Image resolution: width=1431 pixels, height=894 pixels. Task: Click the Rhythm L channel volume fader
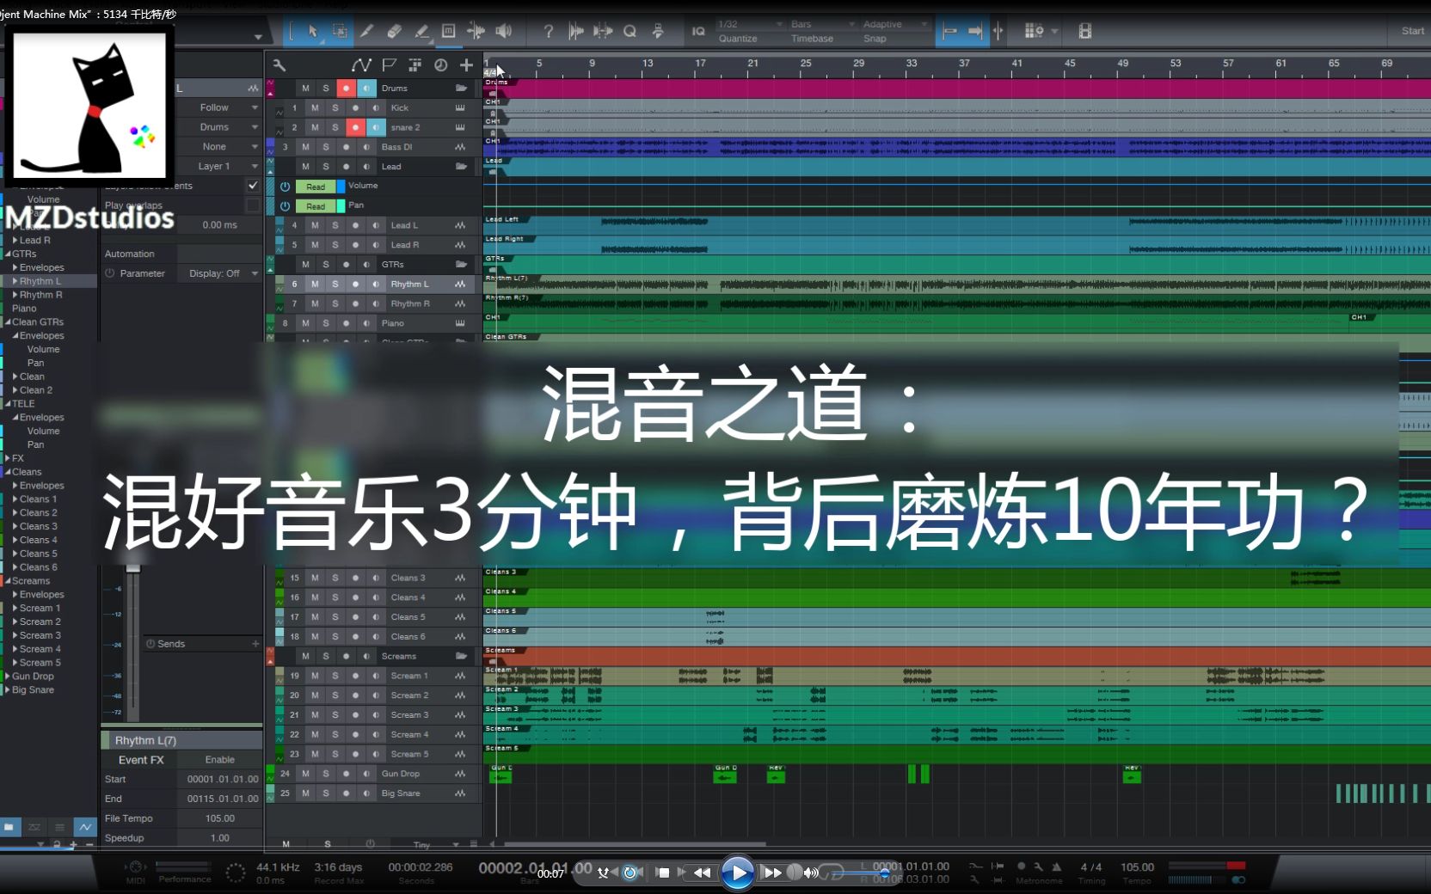pyautogui.click(x=132, y=568)
